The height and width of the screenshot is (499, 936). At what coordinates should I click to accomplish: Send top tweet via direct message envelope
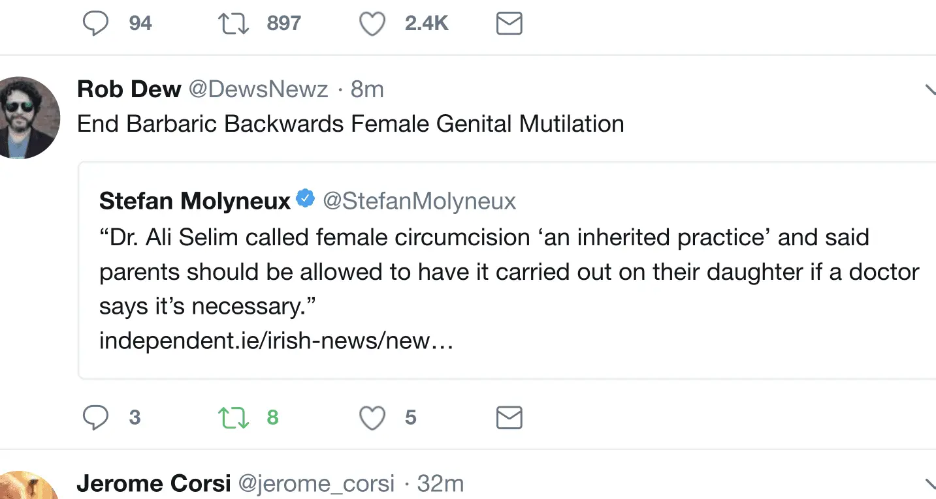[x=509, y=24]
